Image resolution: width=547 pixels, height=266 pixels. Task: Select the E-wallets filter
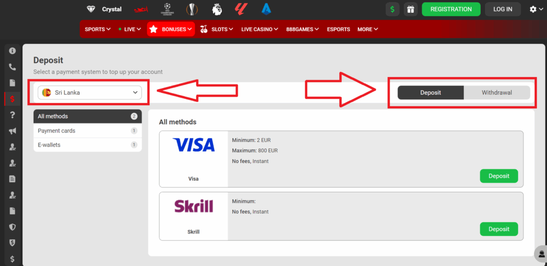click(x=88, y=145)
